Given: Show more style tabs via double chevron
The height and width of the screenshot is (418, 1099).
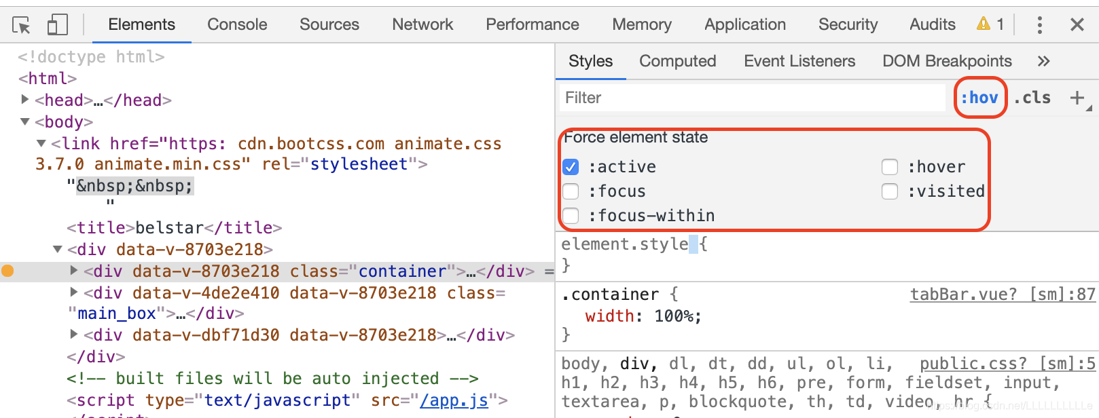Looking at the screenshot, I should (x=1044, y=61).
